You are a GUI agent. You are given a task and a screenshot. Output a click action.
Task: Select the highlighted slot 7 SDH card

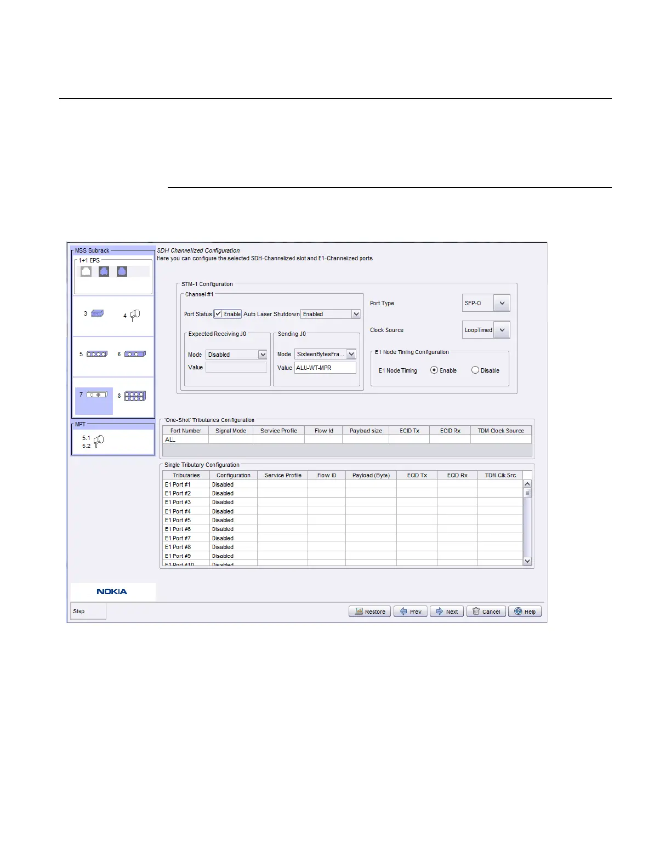[96, 395]
